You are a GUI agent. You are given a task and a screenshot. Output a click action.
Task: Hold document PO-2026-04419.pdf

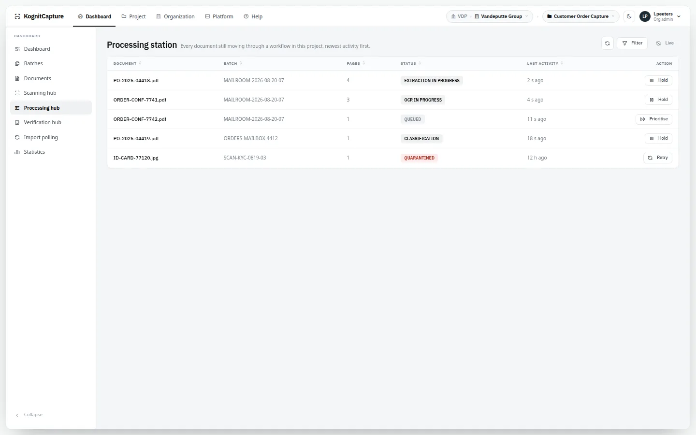point(658,138)
